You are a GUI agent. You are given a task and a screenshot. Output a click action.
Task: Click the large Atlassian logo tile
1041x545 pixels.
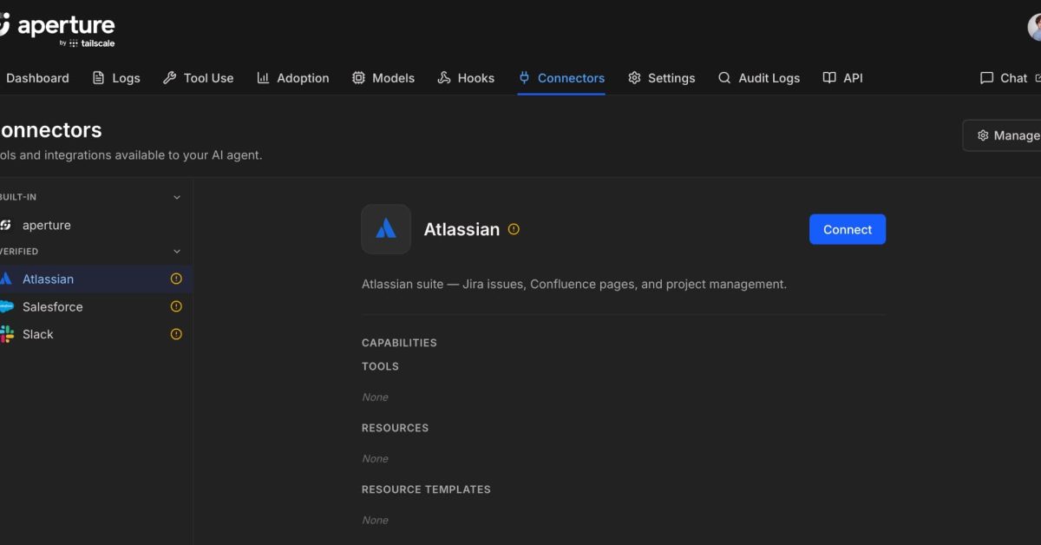[x=386, y=229]
